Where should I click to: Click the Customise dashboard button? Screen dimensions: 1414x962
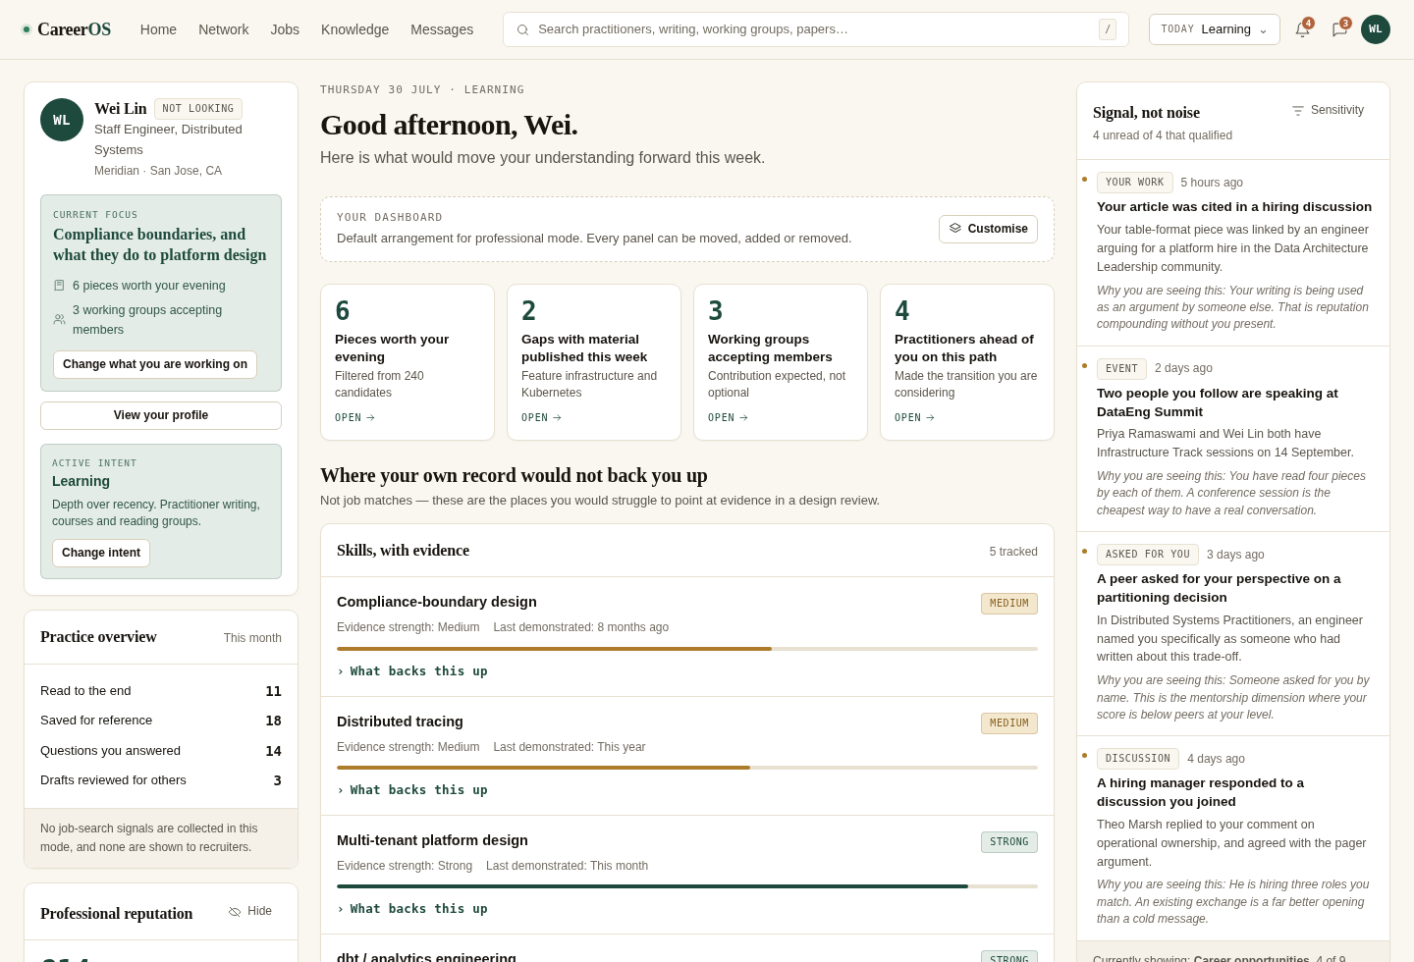click(x=988, y=229)
